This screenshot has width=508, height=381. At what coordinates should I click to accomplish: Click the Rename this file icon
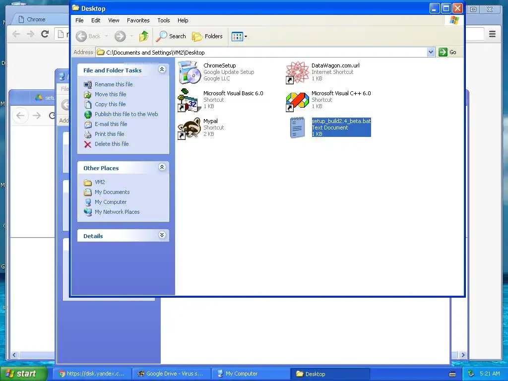coord(88,84)
